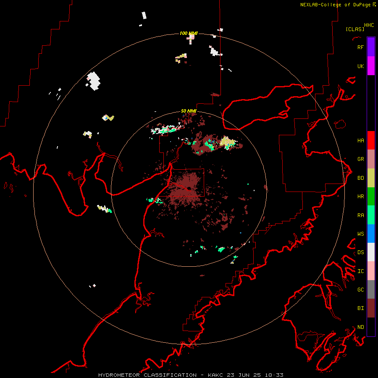
Task: Click the GC legend label
Action: (360, 290)
